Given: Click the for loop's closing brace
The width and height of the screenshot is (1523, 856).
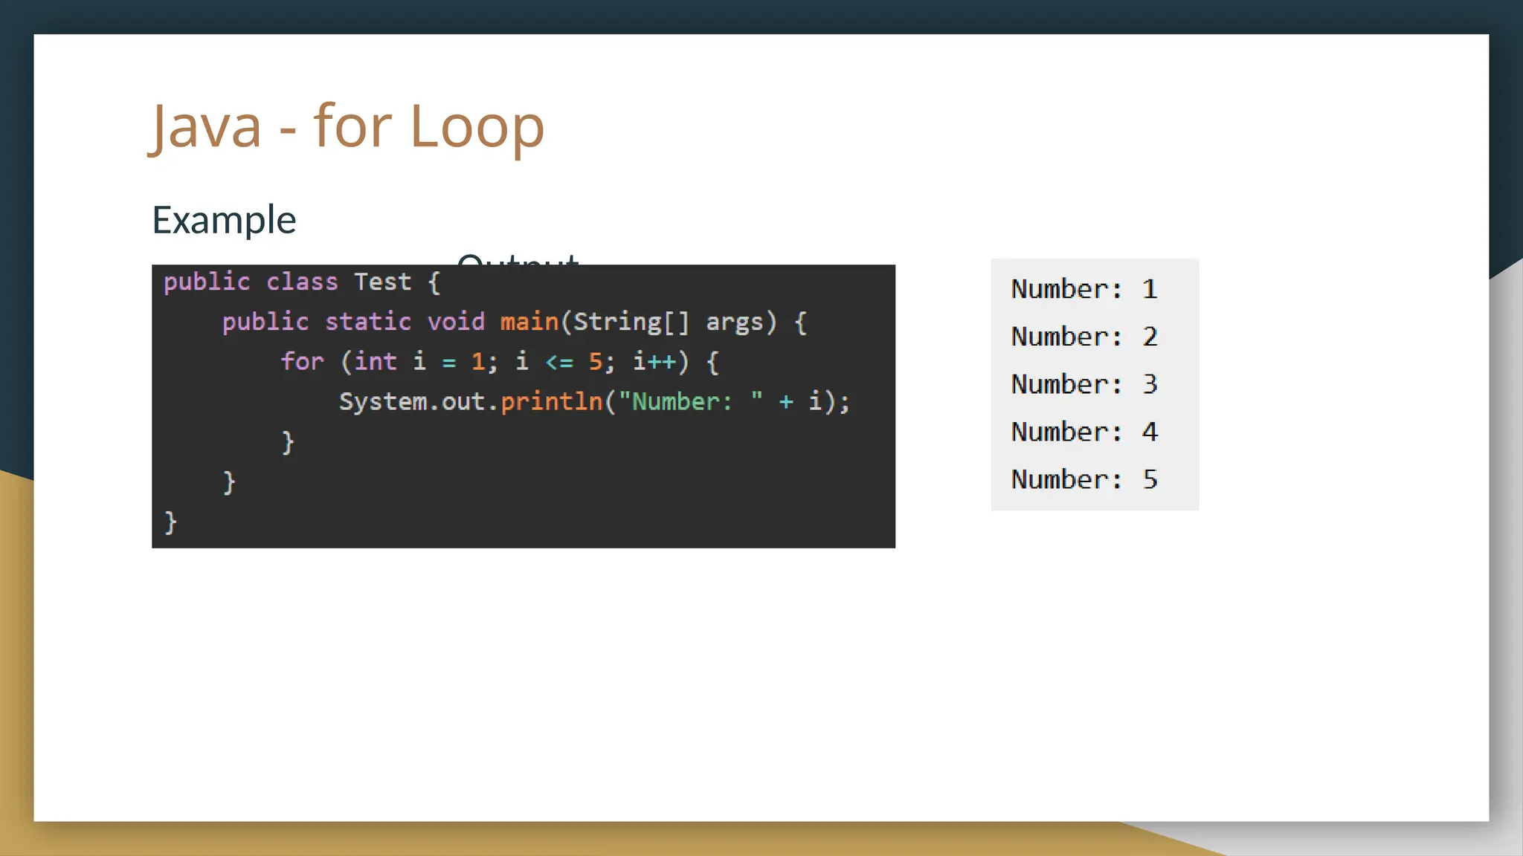Looking at the screenshot, I should pos(288,442).
